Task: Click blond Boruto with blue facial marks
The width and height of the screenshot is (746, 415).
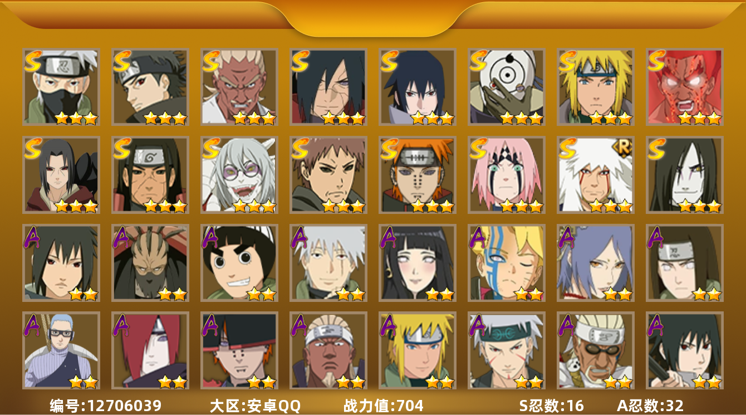Action: point(506,262)
